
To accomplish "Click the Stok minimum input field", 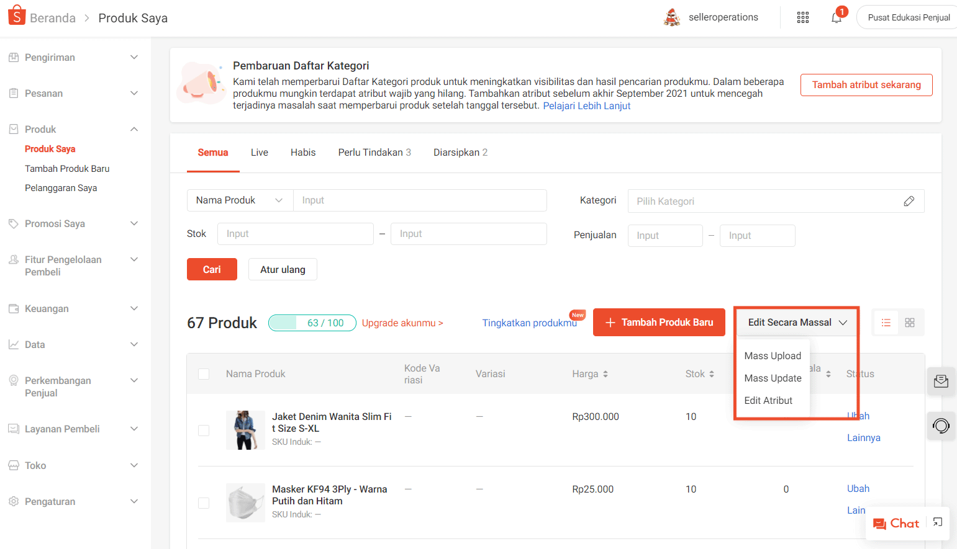I will [x=295, y=233].
